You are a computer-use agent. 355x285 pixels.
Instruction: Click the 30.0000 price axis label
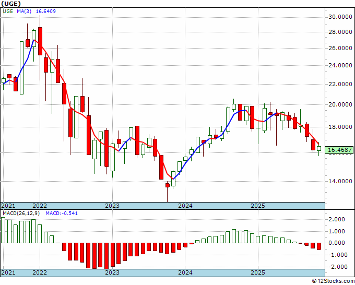[x=340, y=17]
